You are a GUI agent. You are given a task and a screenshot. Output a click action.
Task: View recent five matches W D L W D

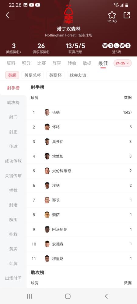coord(116,46)
